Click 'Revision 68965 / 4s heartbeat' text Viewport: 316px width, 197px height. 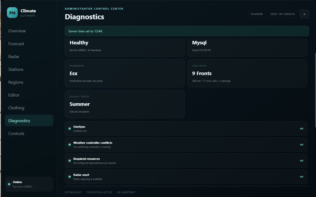pyautogui.click(x=85, y=50)
